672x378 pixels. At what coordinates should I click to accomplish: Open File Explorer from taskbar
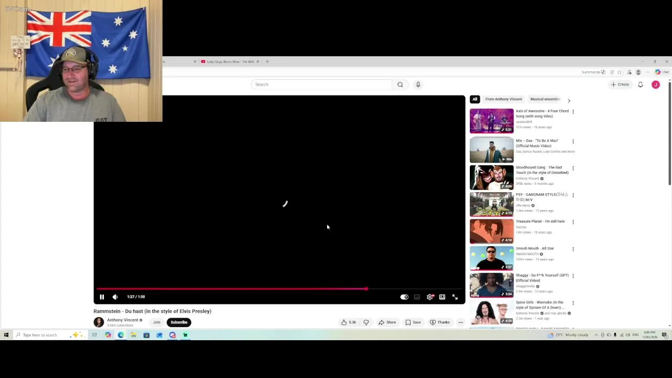pyautogui.click(x=133, y=335)
